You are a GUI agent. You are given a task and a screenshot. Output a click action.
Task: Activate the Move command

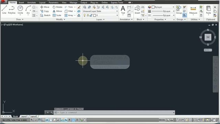[45, 7]
